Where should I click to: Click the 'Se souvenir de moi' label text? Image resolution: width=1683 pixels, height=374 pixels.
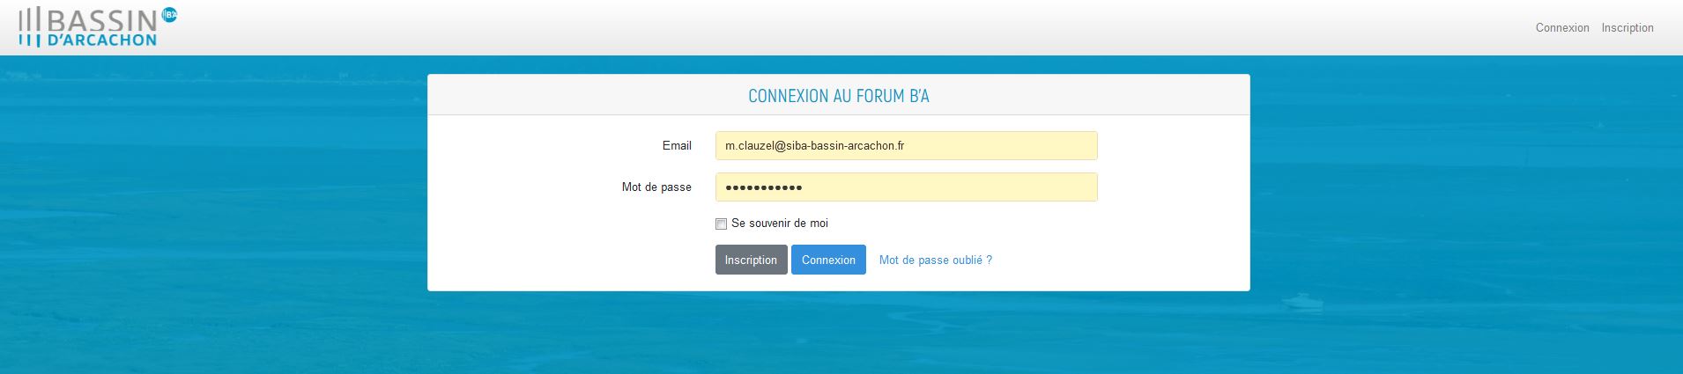point(780,224)
